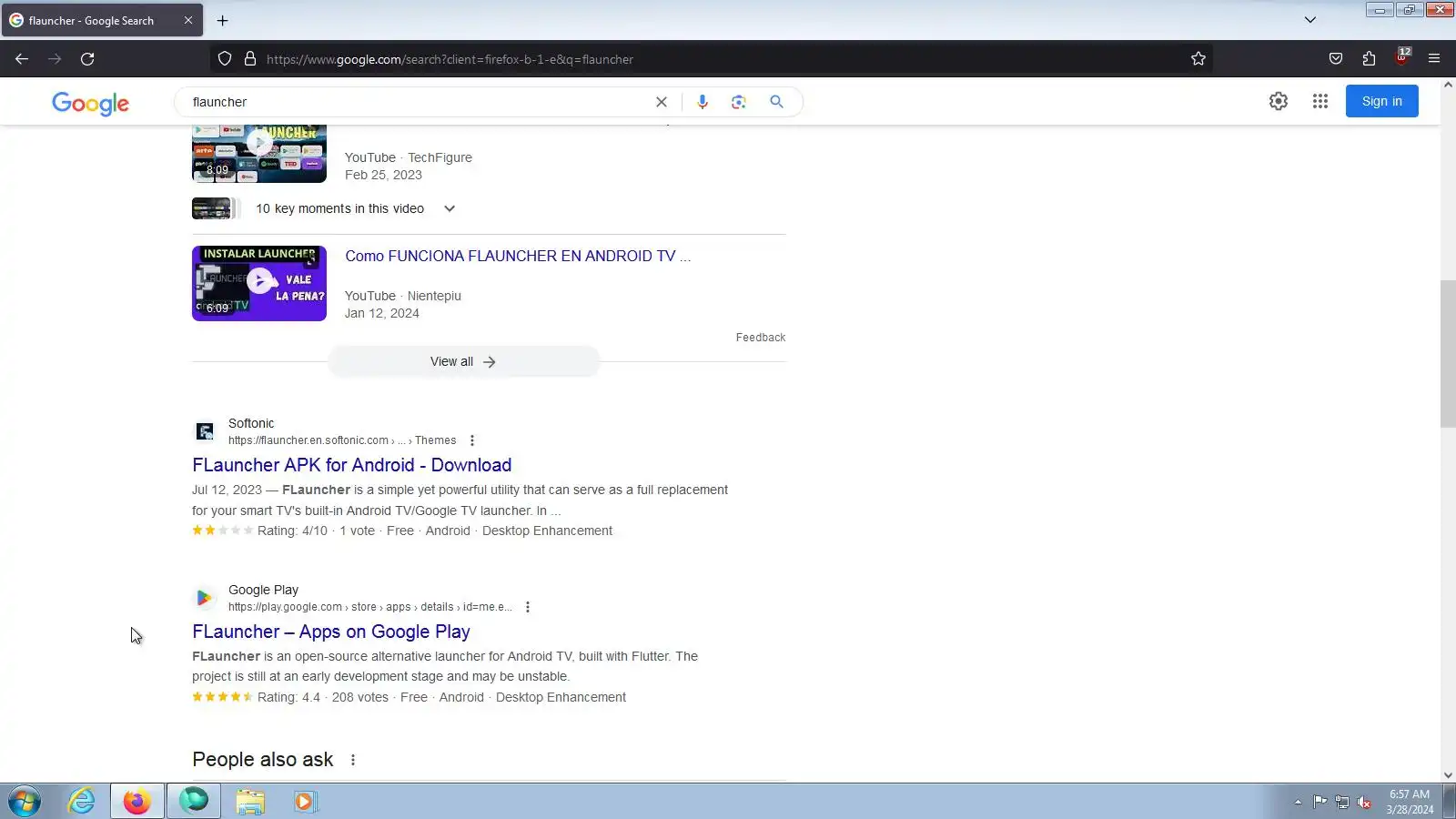Expand 10 key moments in this video
Viewport: 1456px width, 819px height.
(x=450, y=208)
